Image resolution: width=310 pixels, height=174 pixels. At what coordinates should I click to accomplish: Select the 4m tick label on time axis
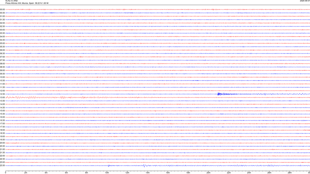tap(46, 173)
